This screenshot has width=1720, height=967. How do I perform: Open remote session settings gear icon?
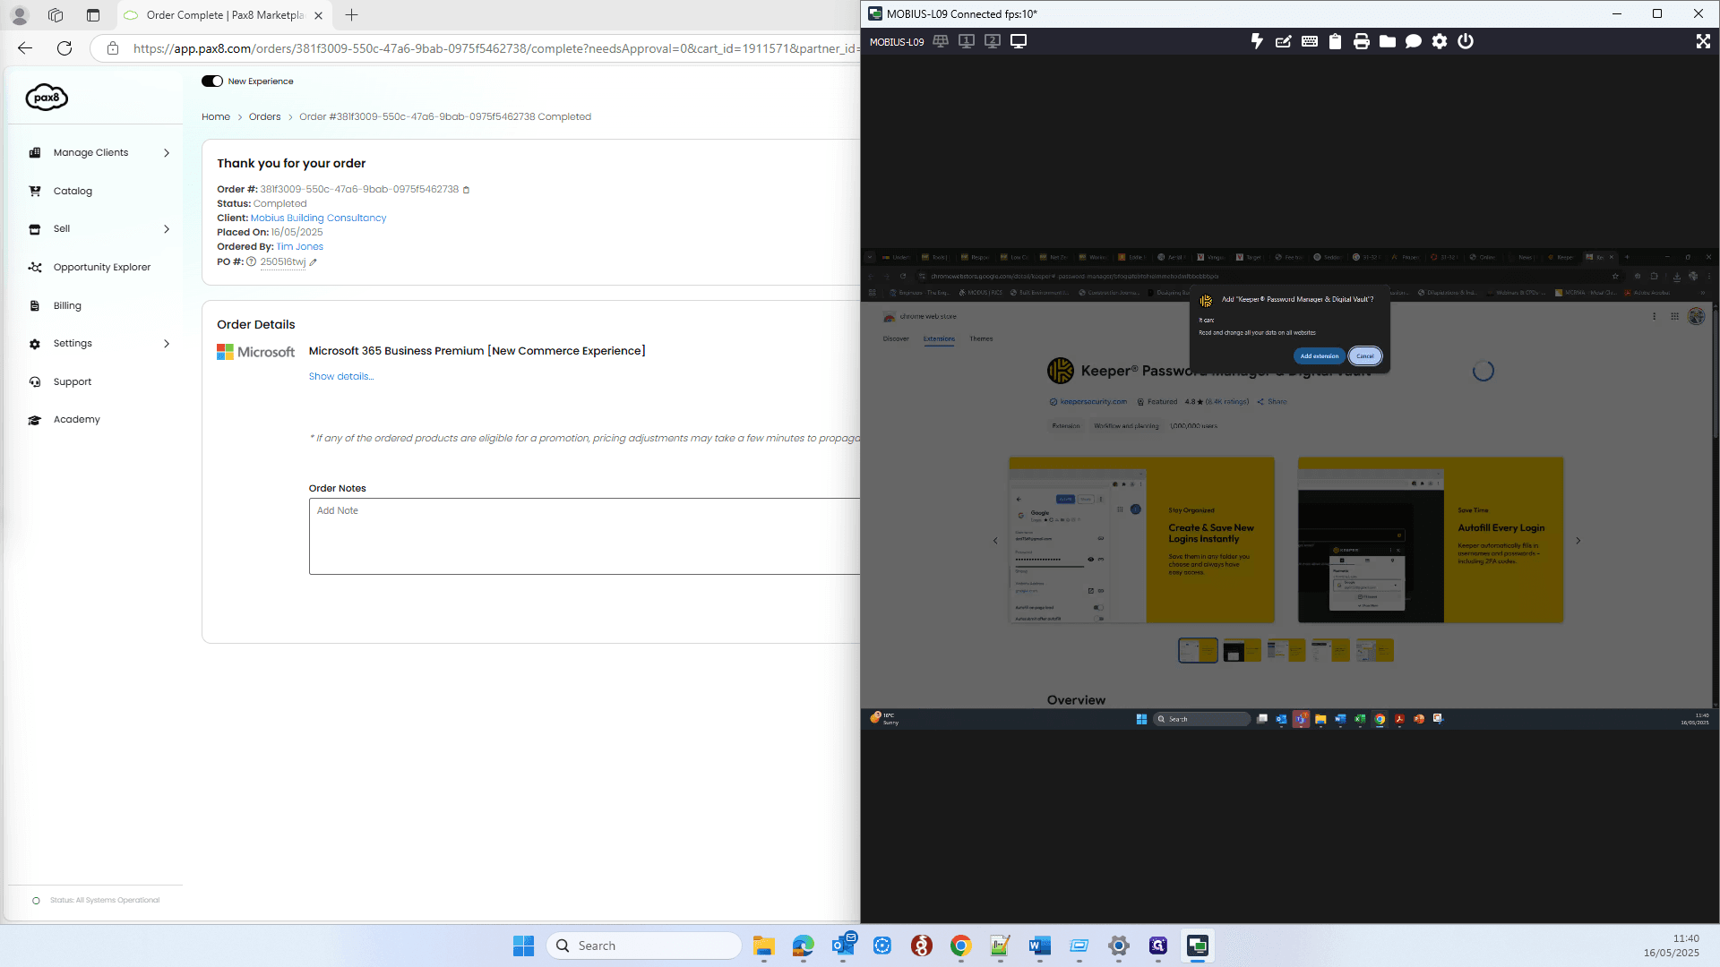click(1439, 41)
